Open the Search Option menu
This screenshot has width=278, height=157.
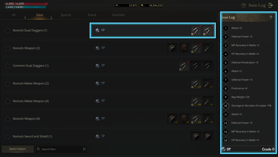(x=18, y=149)
